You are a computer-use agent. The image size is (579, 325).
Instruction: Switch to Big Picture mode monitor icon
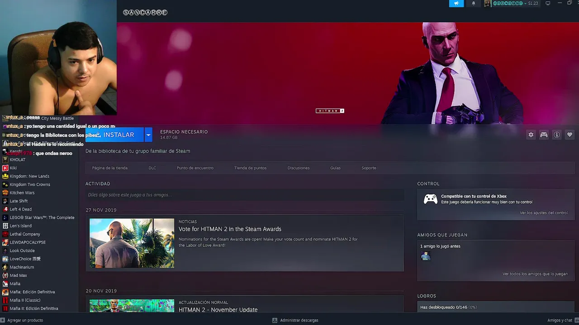pyautogui.click(x=548, y=3)
